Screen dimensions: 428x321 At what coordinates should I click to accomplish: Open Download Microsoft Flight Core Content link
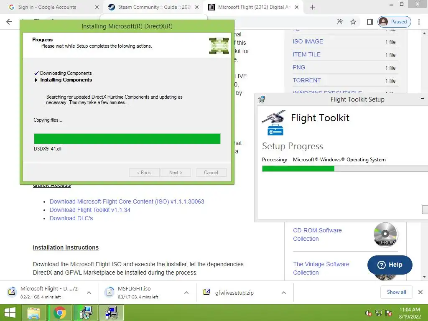tap(127, 201)
